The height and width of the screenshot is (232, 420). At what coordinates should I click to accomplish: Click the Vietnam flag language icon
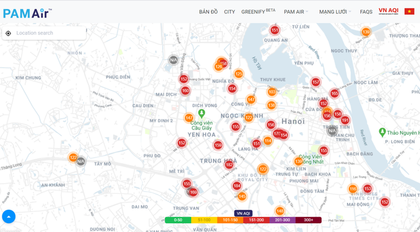409,11
